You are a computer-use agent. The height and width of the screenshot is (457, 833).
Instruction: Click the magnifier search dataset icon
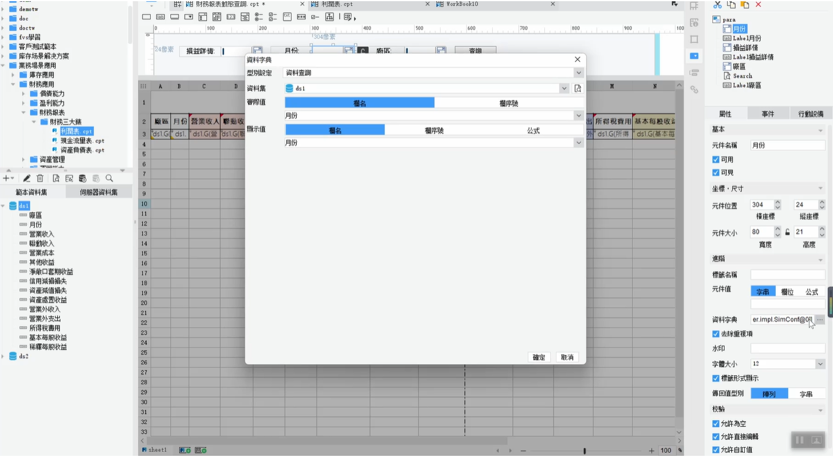(109, 179)
